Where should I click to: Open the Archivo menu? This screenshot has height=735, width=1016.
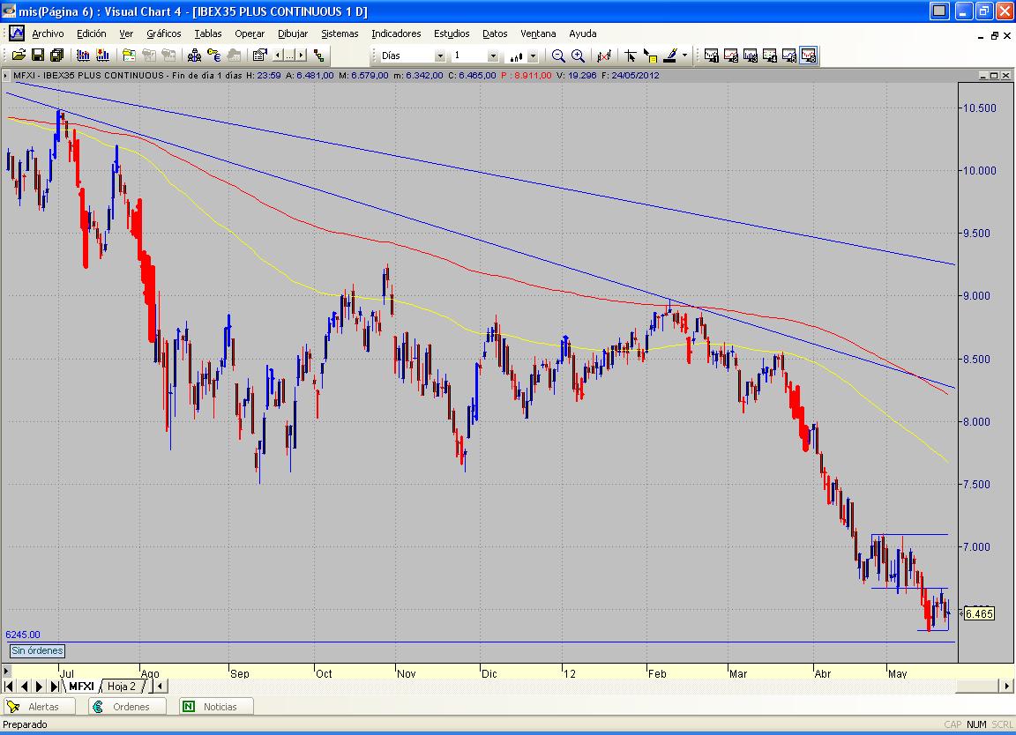coord(48,33)
